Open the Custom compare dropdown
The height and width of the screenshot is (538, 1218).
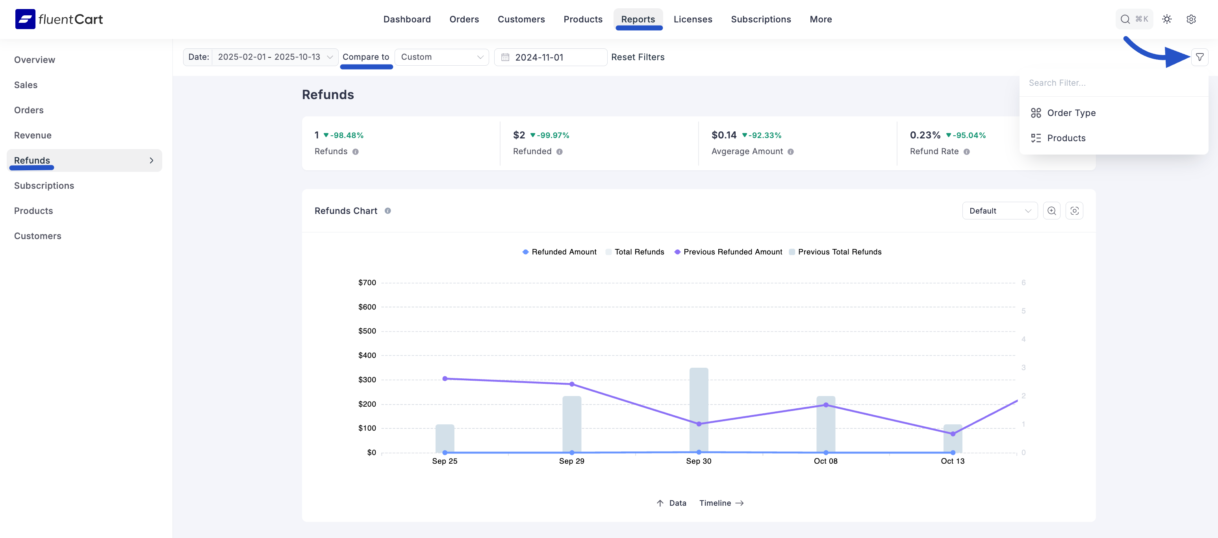coord(441,57)
